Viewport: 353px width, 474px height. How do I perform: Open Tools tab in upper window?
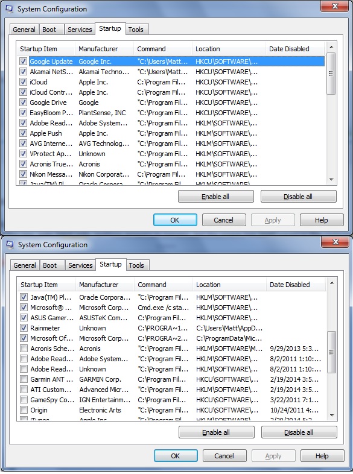pos(136,30)
